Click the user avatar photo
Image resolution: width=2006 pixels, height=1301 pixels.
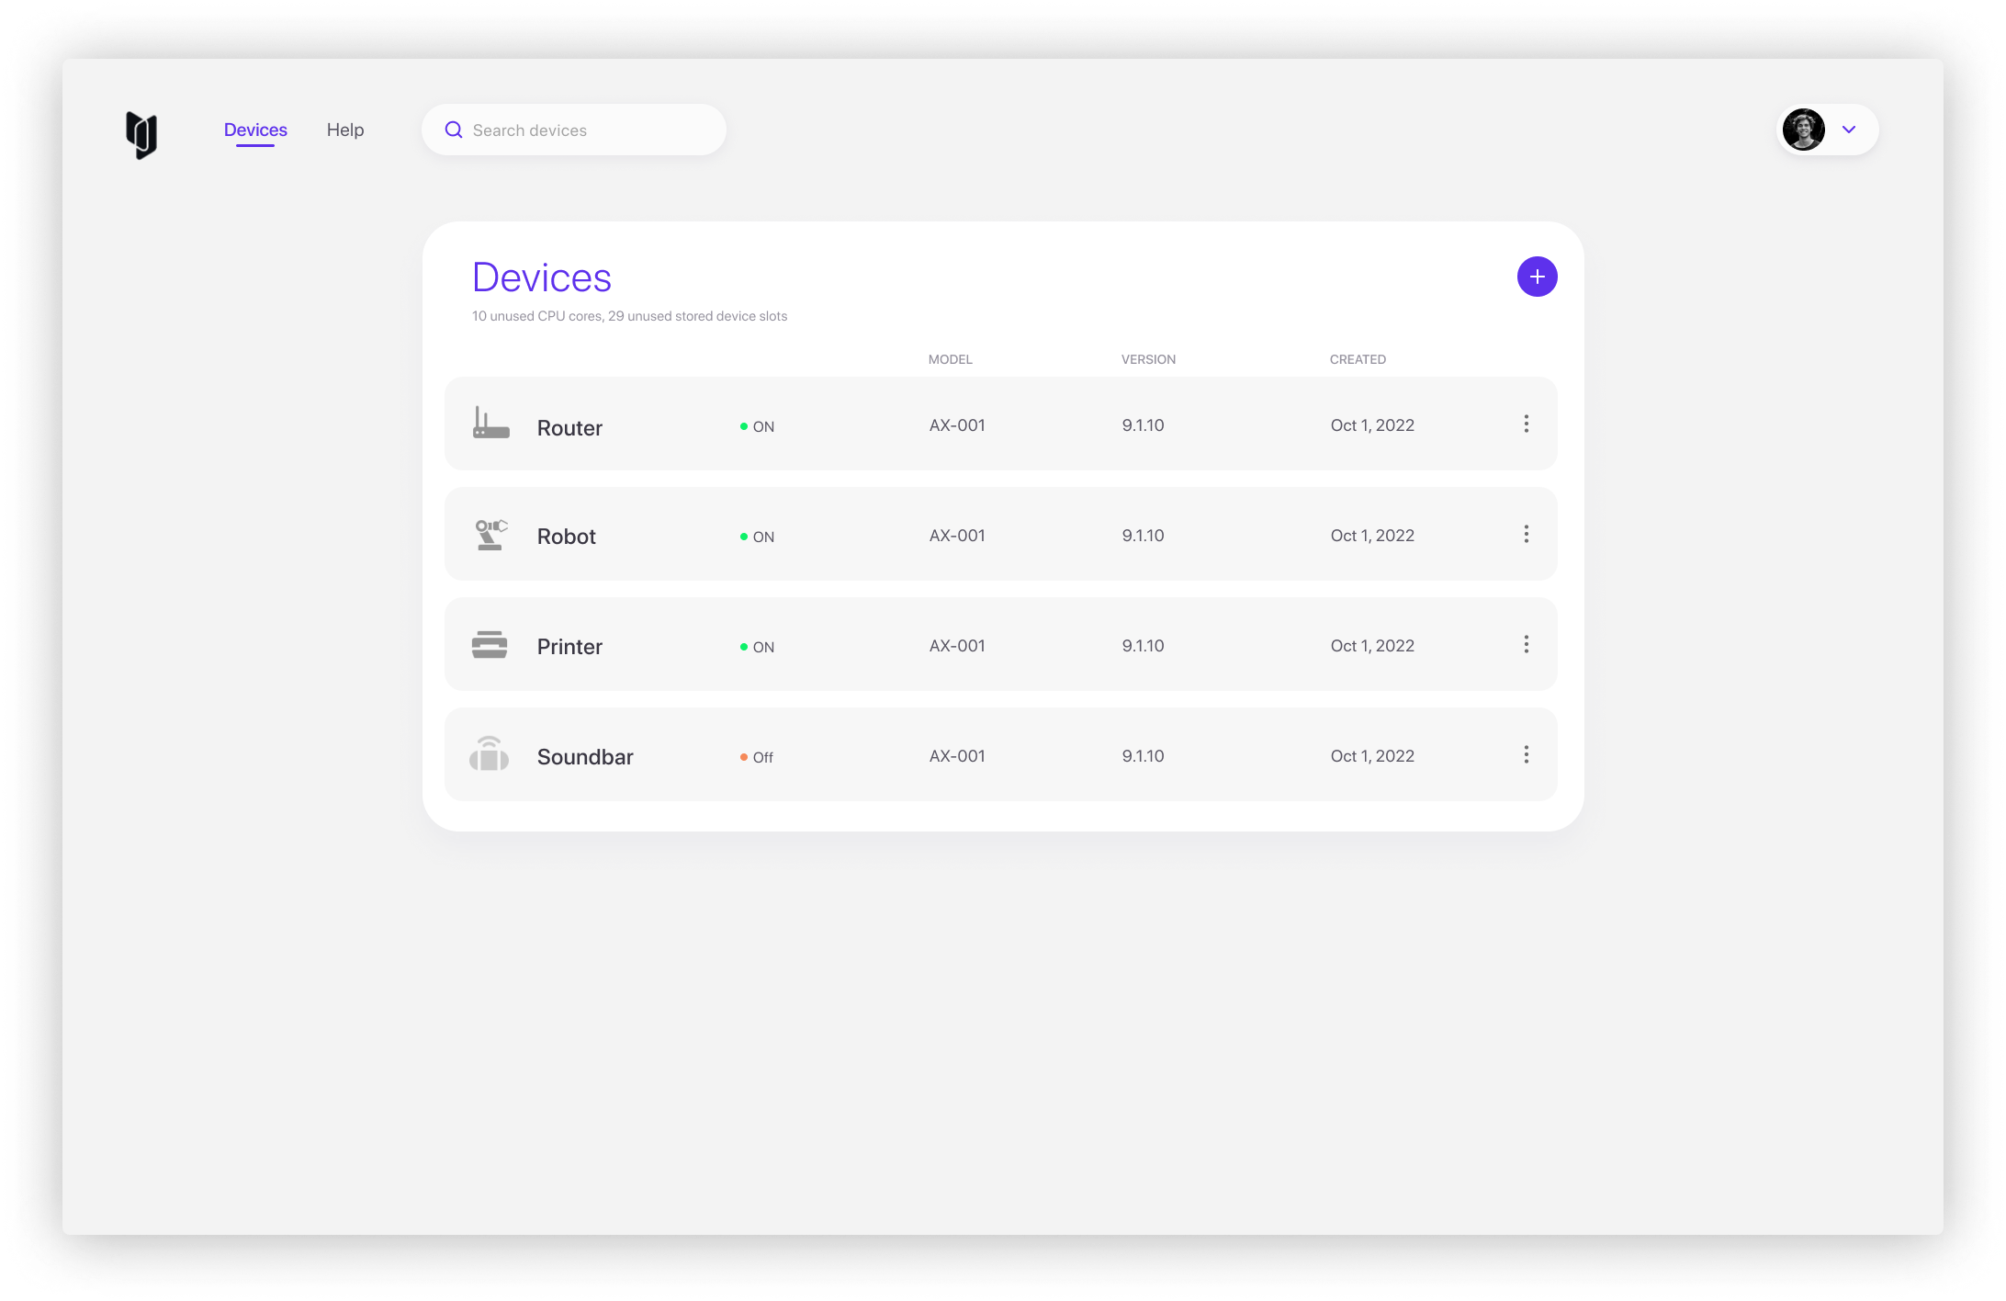click(1803, 130)
